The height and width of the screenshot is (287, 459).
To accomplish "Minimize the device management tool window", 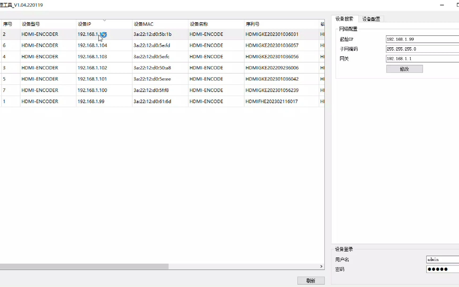I will click(442, 5).
